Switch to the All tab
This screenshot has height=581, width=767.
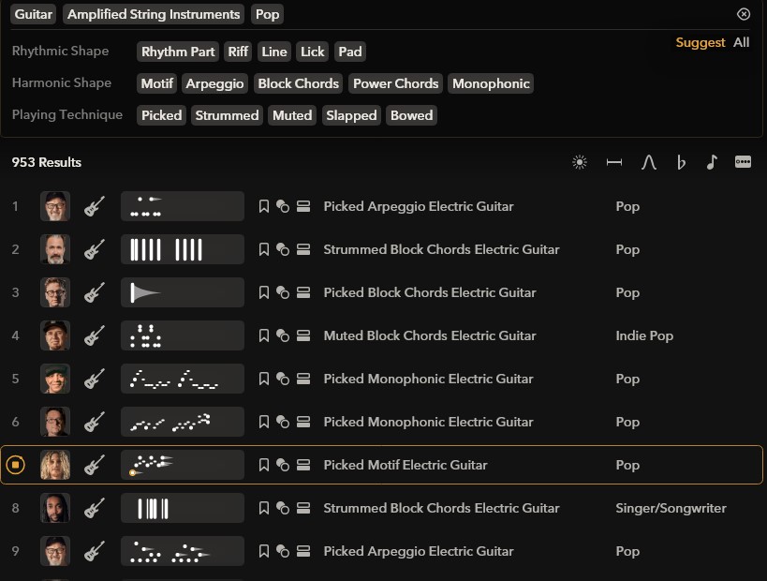(741, 42)
